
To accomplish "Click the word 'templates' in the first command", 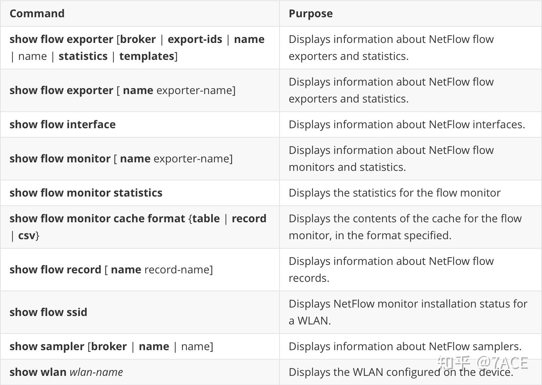I will 147,56.
